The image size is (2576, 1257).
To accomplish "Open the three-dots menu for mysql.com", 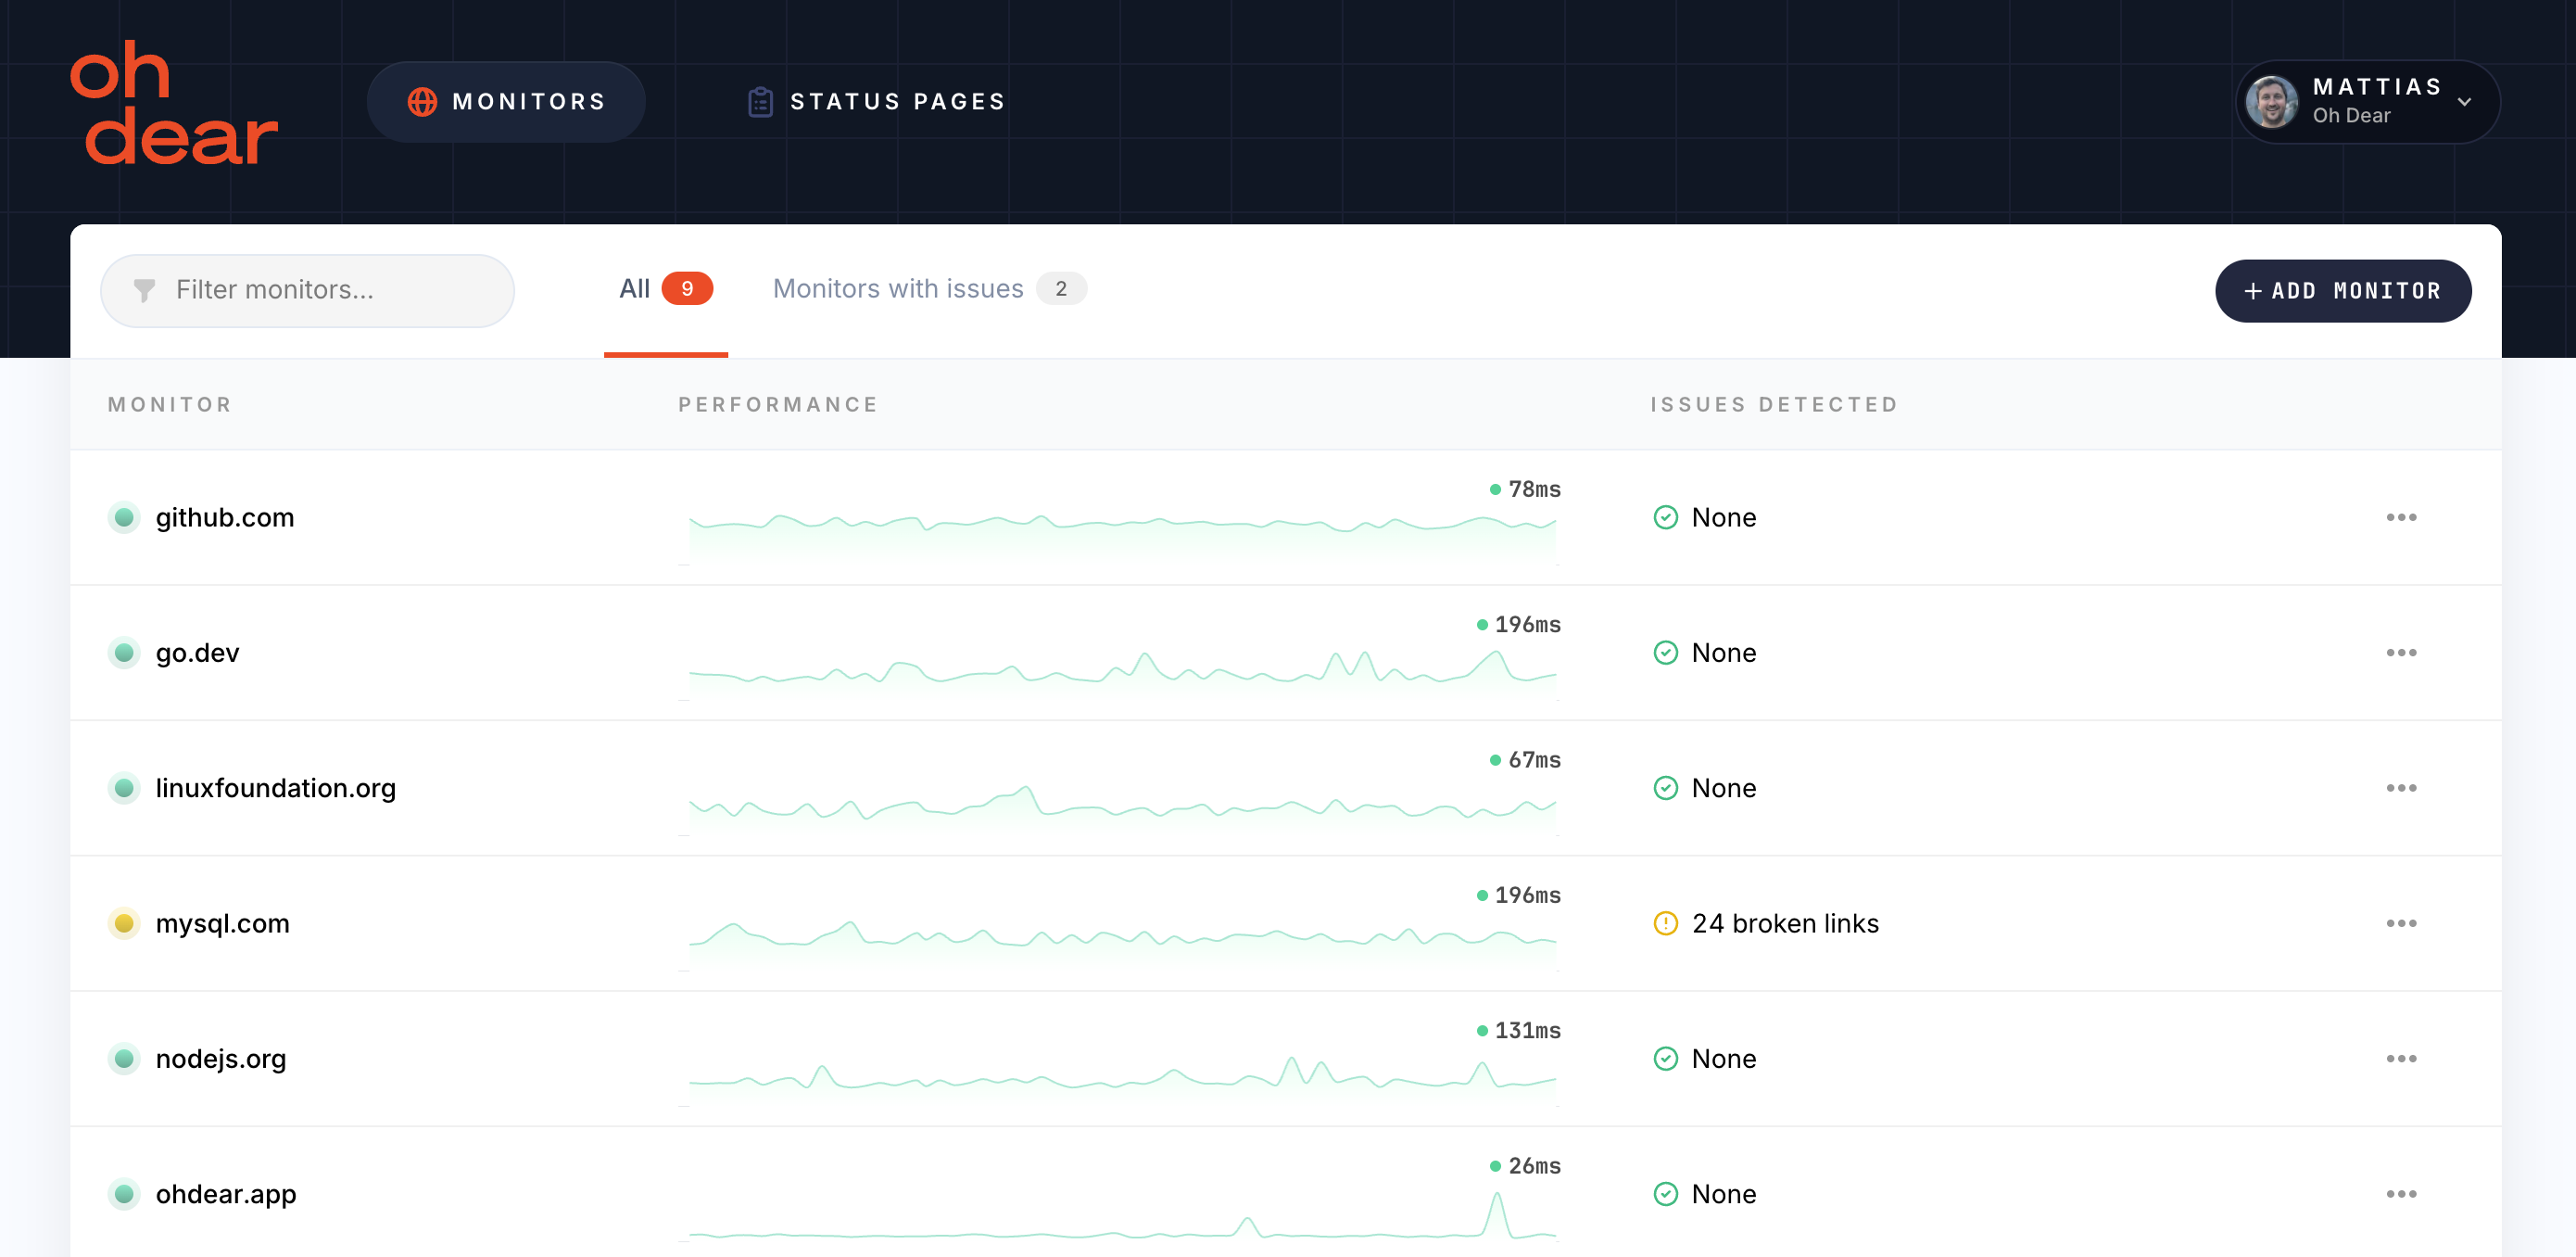I will click(x=2401, y=923).
